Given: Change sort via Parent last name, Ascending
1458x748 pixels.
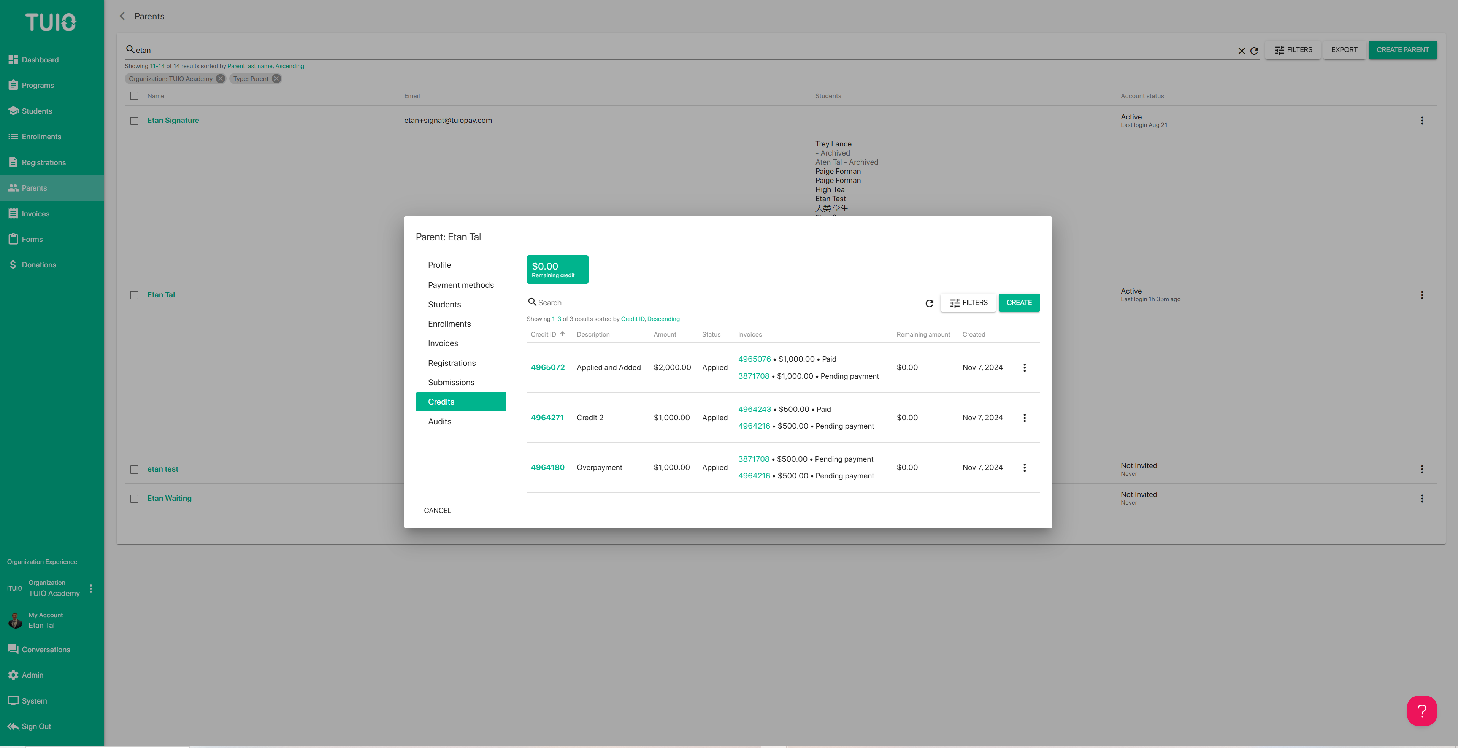Looking at the screenshot, I should click(x=265, y=66).
